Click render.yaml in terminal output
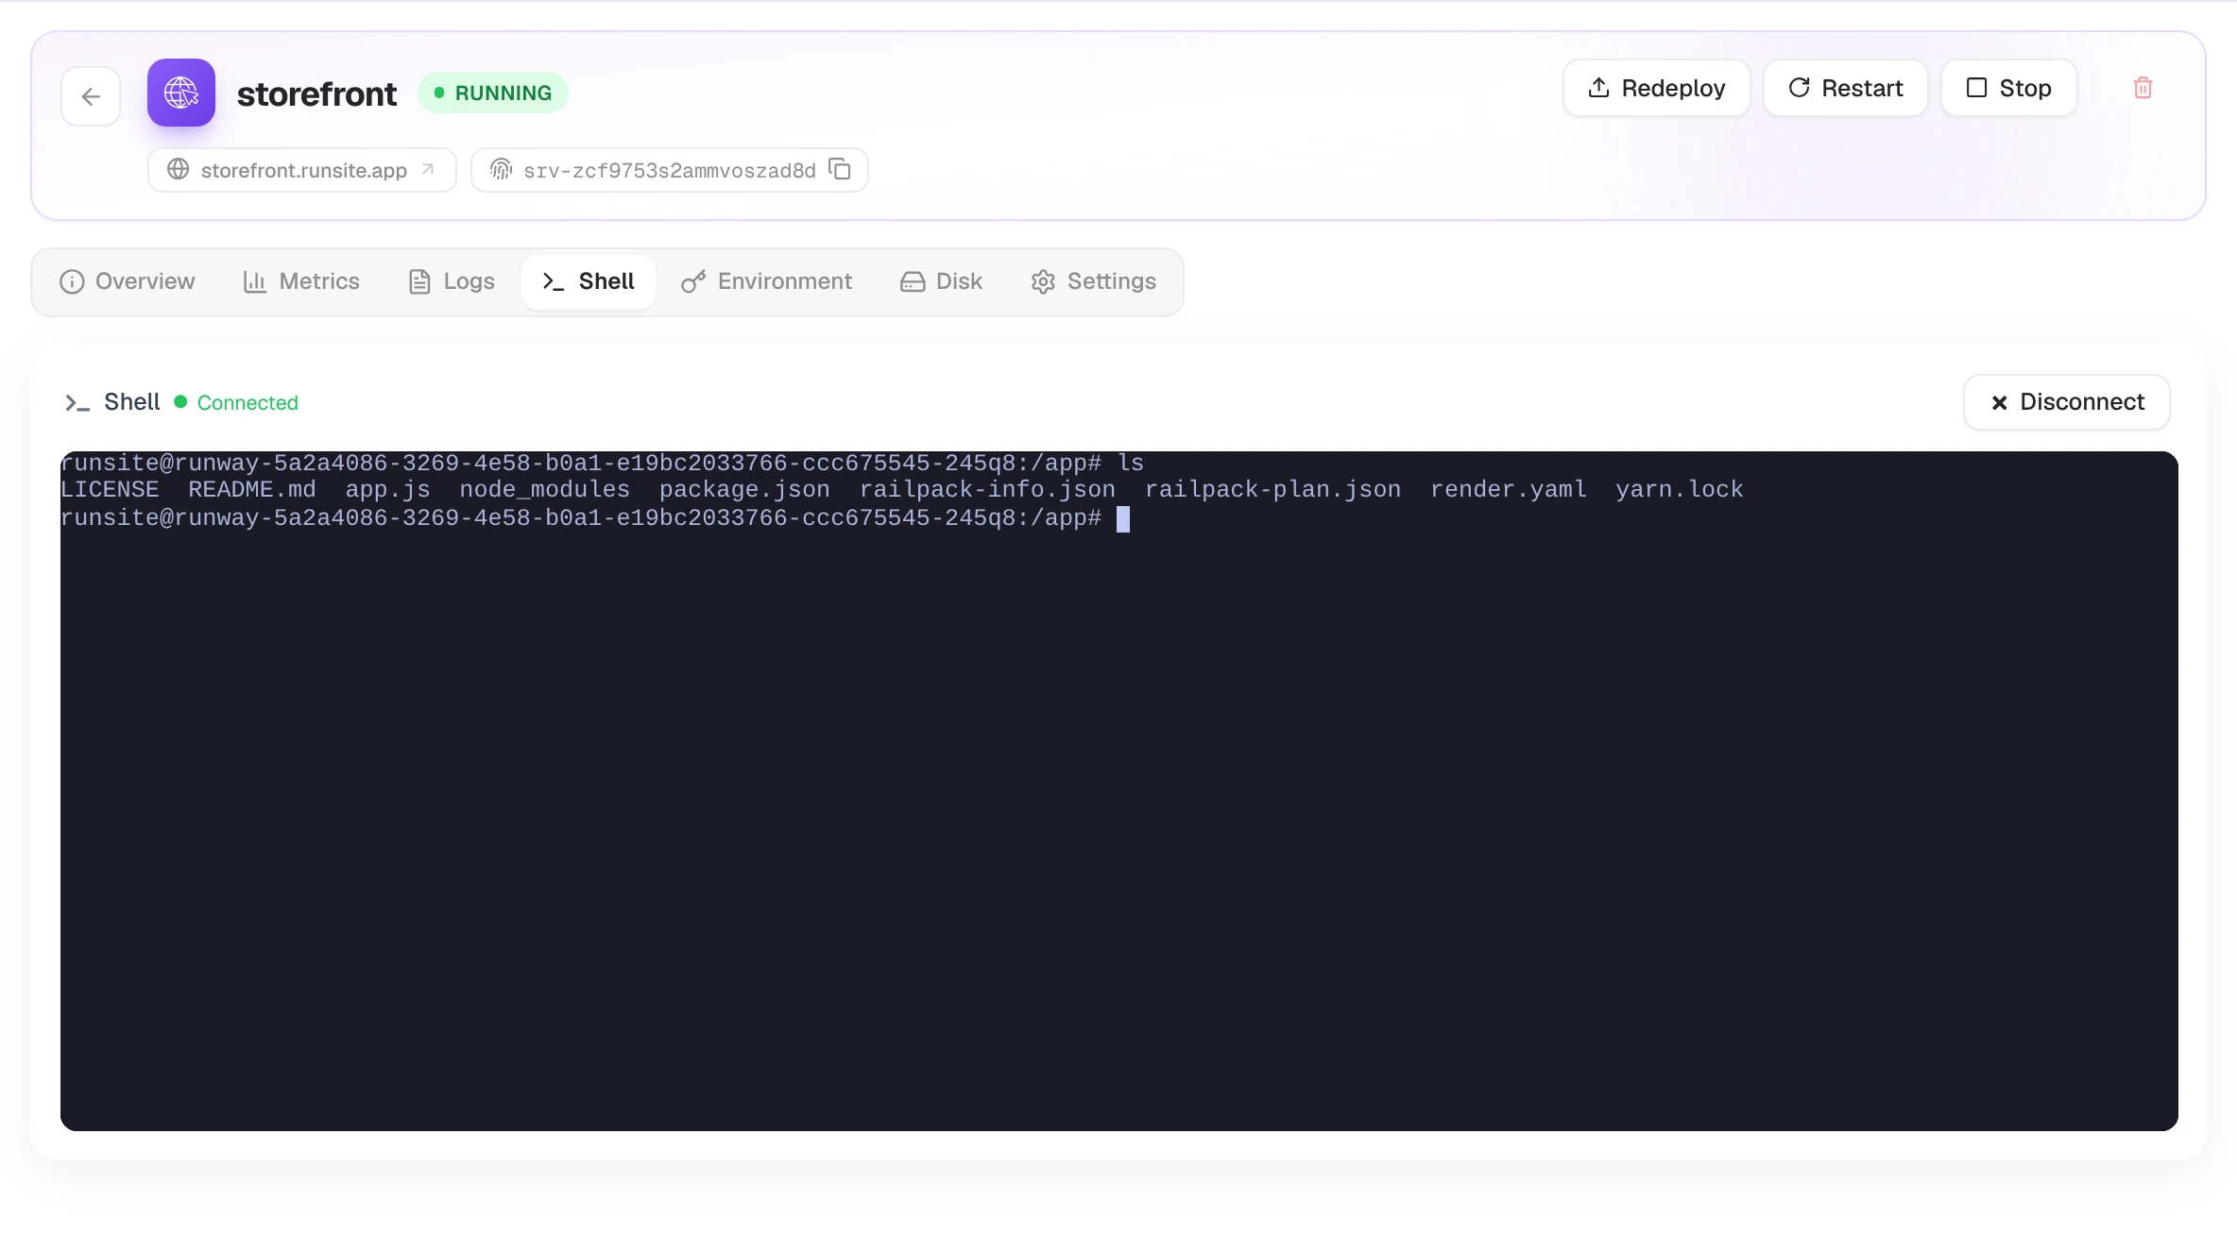This screenshot has width=2237, height=1235. [x=1508, y=489]
